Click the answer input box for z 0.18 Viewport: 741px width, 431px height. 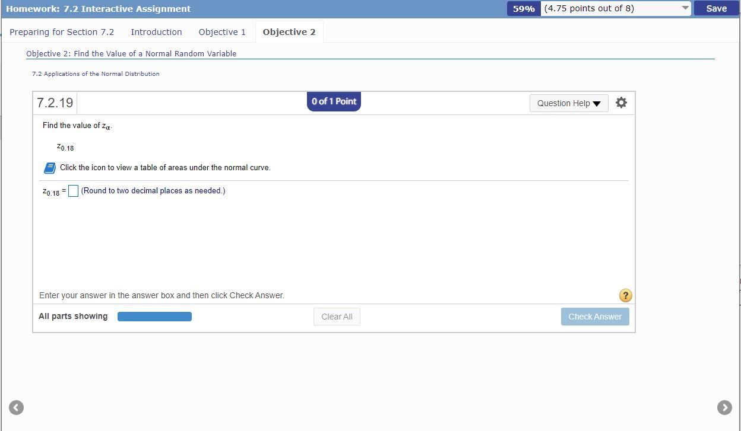73,190
